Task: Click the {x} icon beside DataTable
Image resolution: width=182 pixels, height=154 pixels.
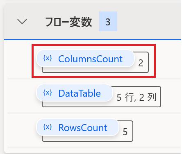Action: click(48, 93)
